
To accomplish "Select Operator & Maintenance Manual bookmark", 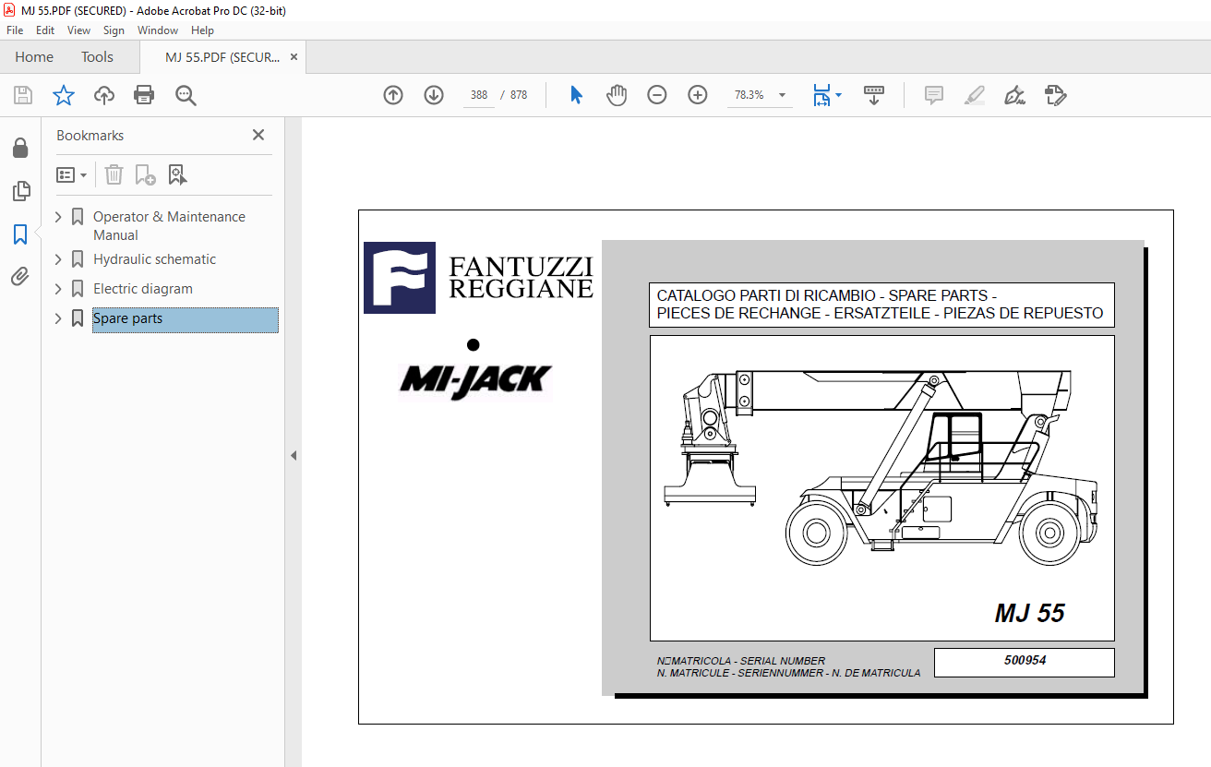I will tap(169, 226).
